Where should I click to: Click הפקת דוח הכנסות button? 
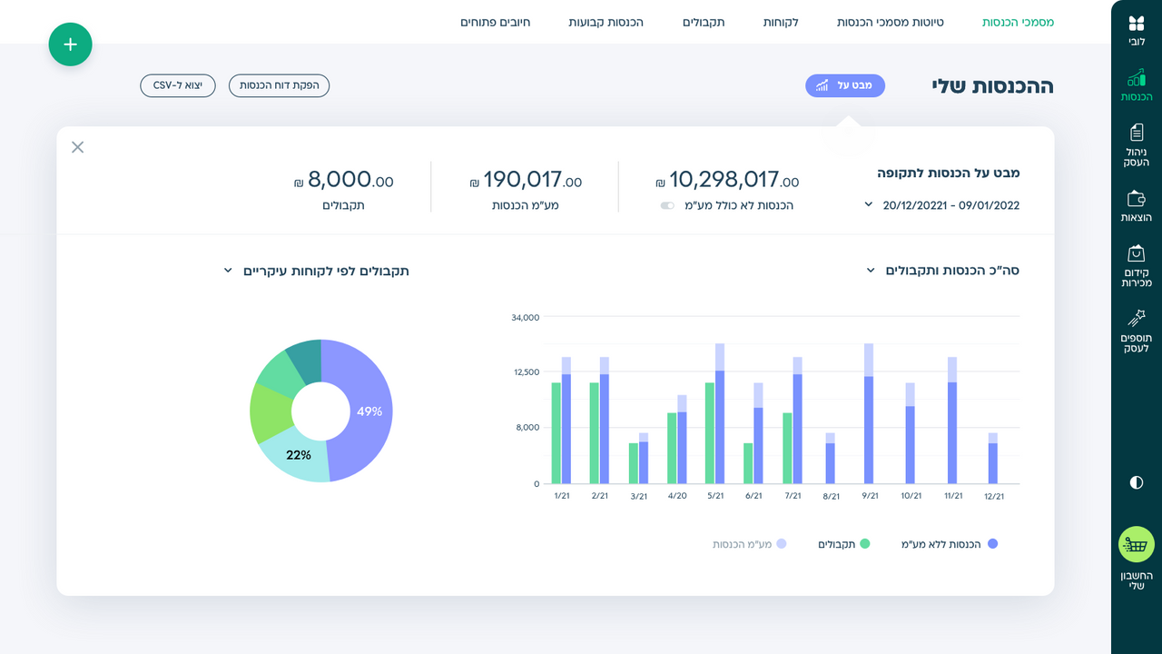point(279,85)
